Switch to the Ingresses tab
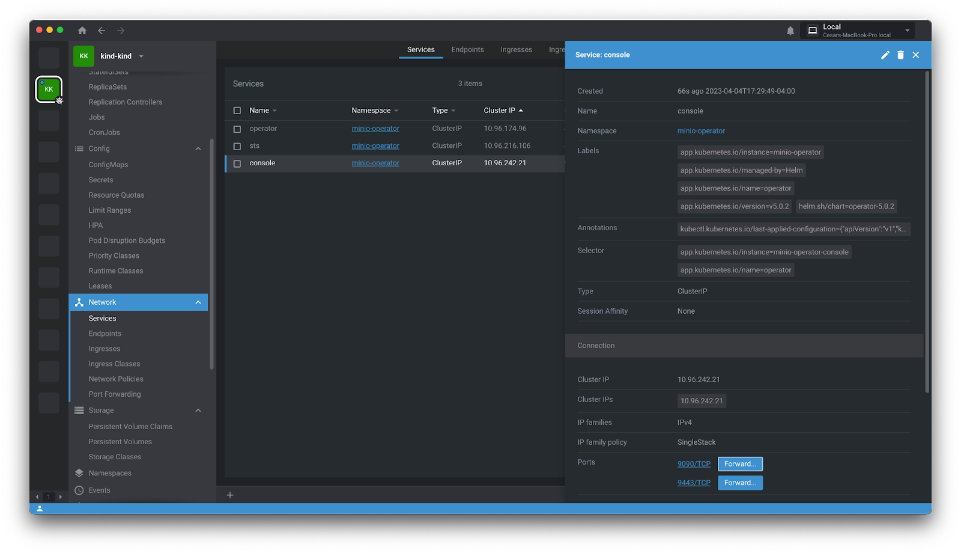Viewport: 961px width, 553px height. [x=516, y=50]
